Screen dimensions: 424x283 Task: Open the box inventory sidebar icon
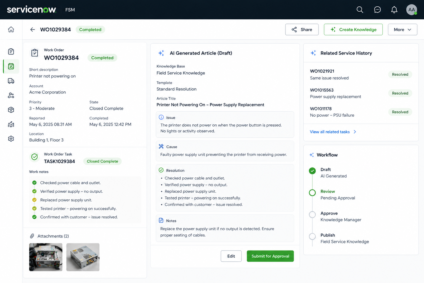[11, 110]
